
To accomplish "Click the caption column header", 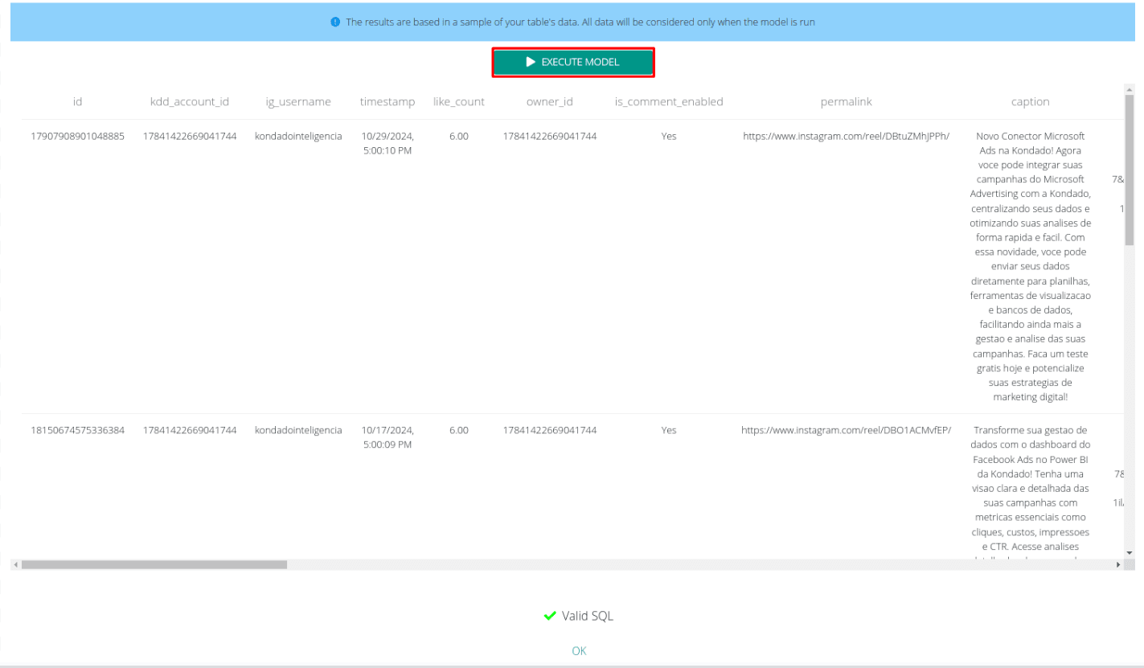I will 1030,102.
